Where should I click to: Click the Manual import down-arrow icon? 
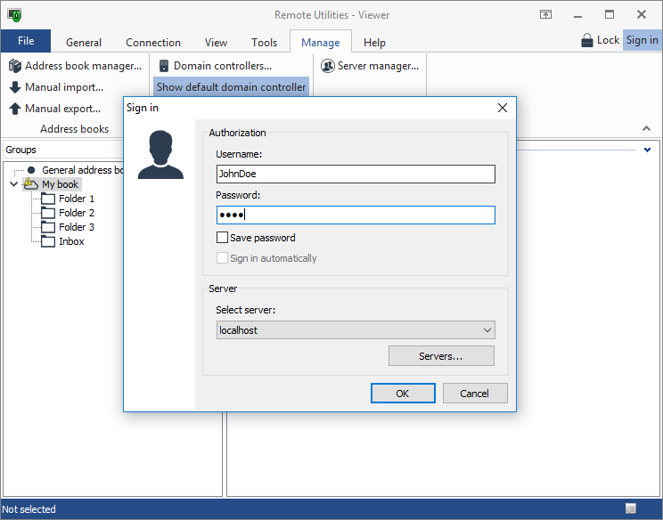pyautogui.click(x=15, y=87)
